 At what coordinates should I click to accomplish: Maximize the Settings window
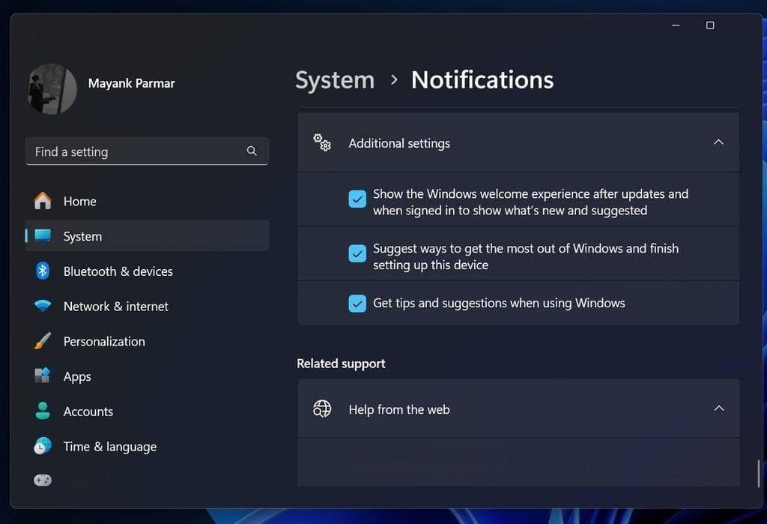tap(710, 25)
